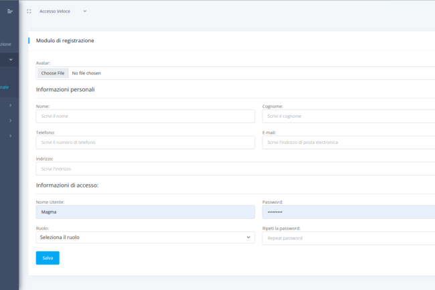Image resolution: width=435 pixels, height=290 pixels.
Task: Expand the second collapsed sidebar menu chevron
Action: tap(10, 121)
